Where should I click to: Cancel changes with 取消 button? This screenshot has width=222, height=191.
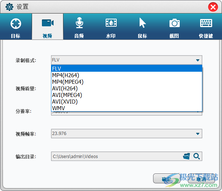(x=201, y=179)
